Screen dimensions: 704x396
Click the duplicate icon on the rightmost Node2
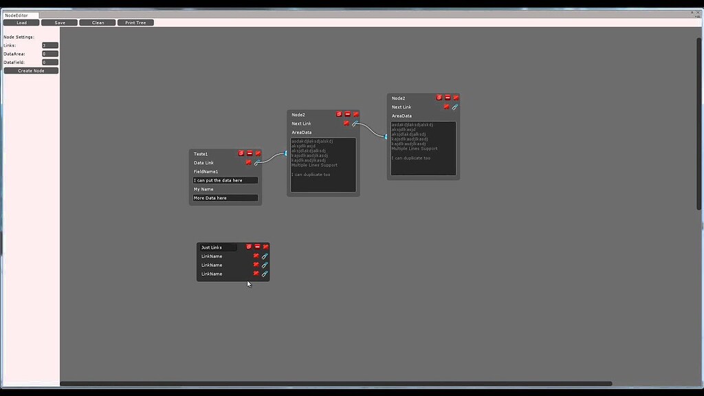click(438, 97)
